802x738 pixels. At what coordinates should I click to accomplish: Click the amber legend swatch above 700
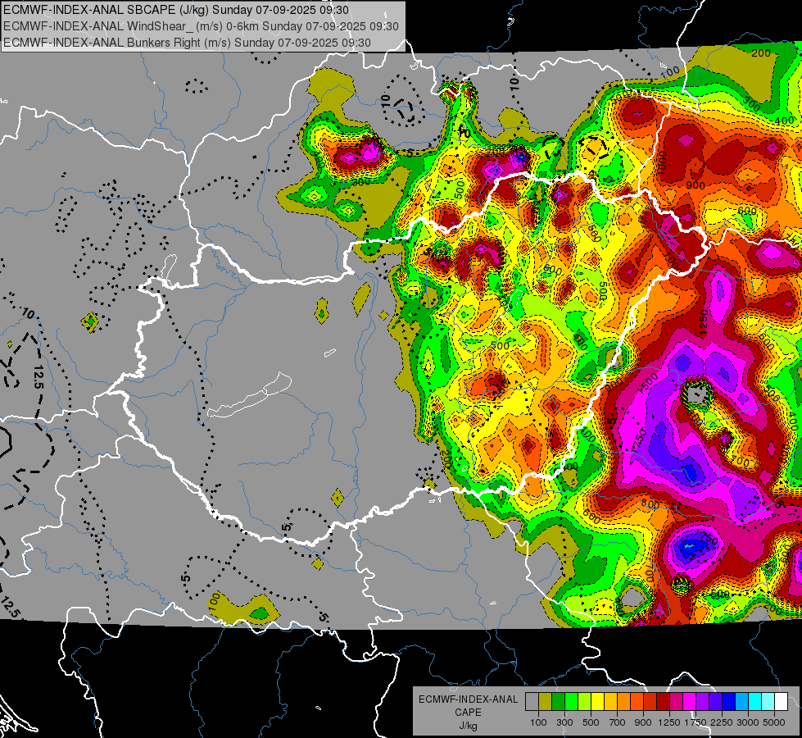[x=610, y=702]
